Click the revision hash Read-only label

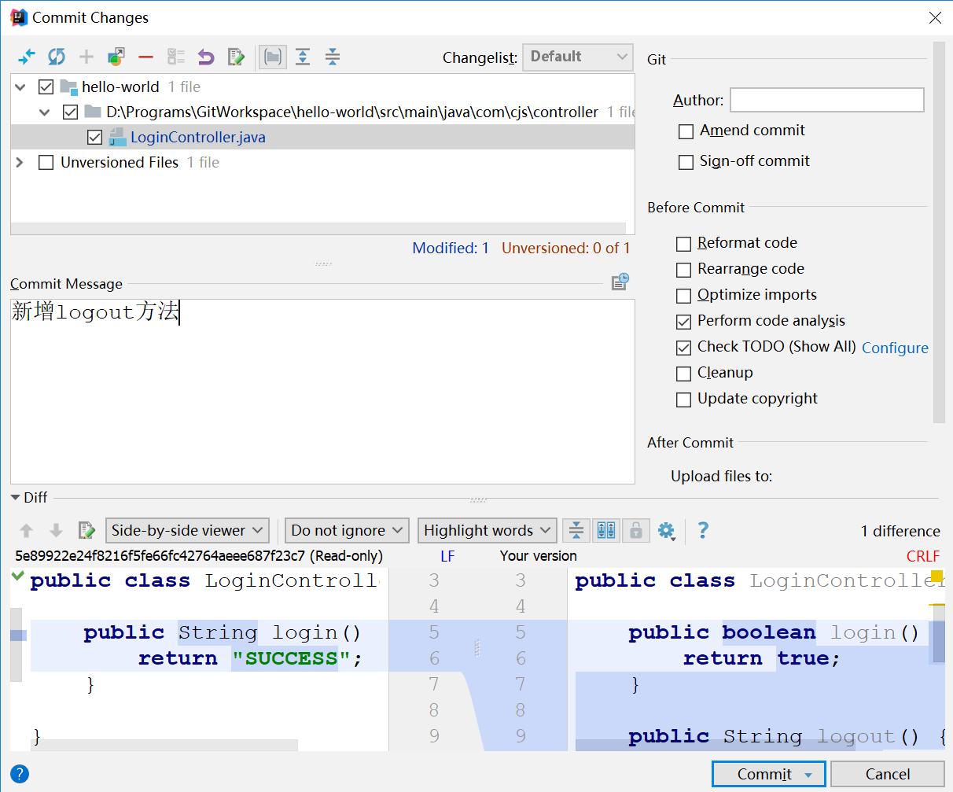click(x=199, y=556)
